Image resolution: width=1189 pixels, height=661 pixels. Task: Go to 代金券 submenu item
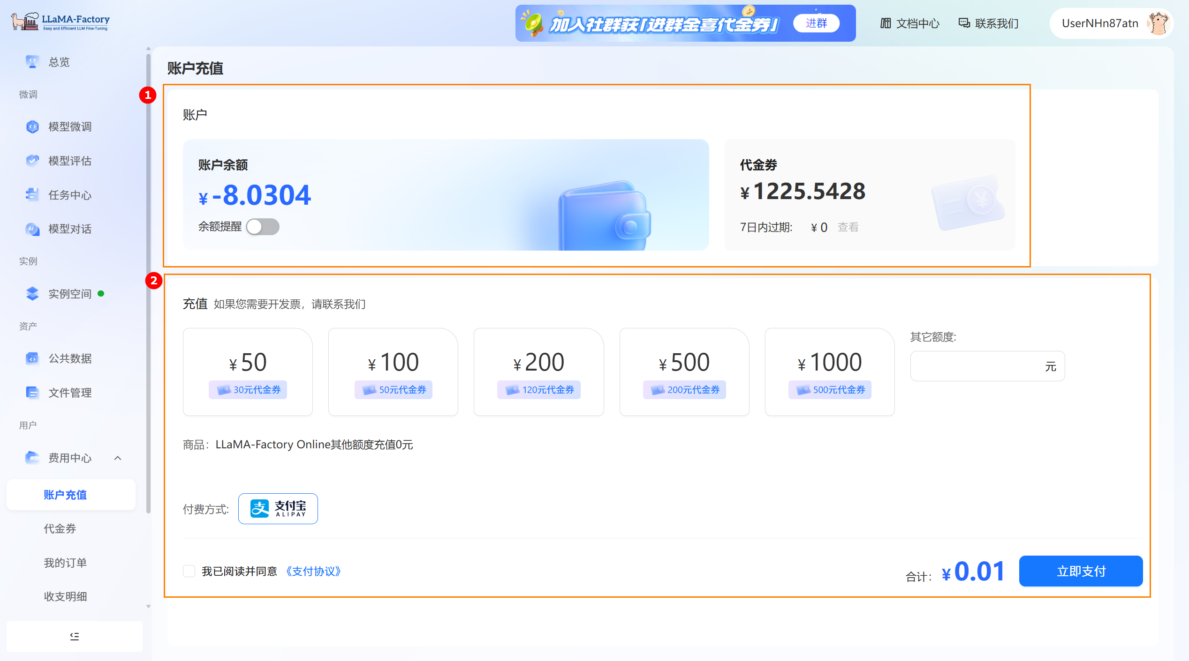pos(60,529)
